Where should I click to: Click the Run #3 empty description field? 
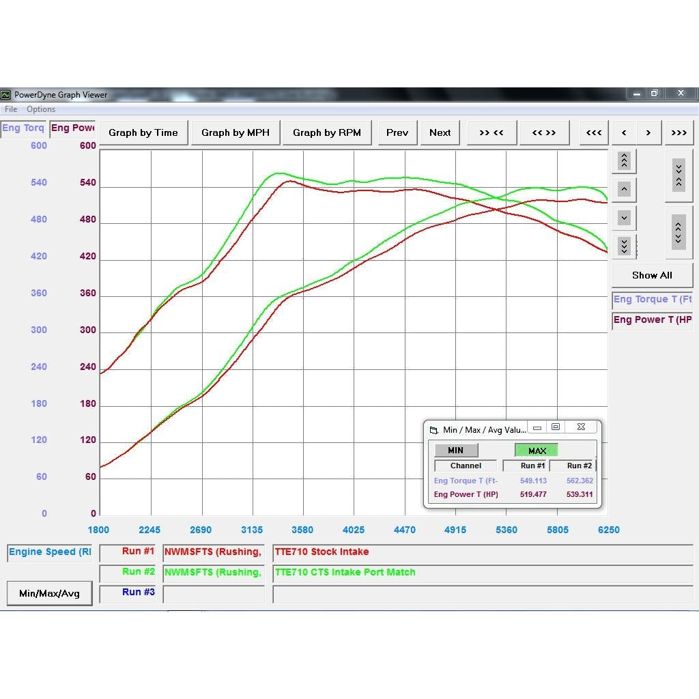[x=482, y=594]
